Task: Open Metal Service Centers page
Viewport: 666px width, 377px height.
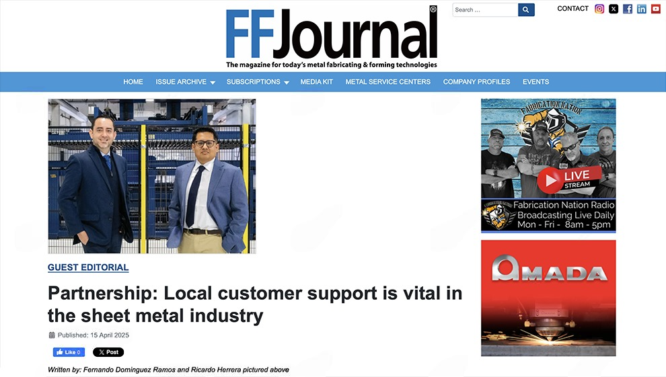Action: coord(387,82)
